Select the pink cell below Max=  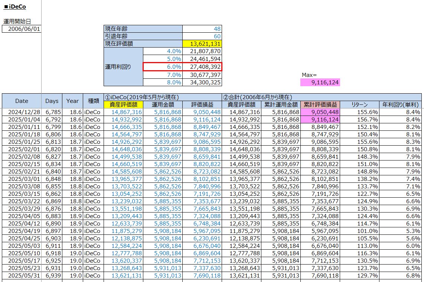pyautogui.click(x=320, y=82)
